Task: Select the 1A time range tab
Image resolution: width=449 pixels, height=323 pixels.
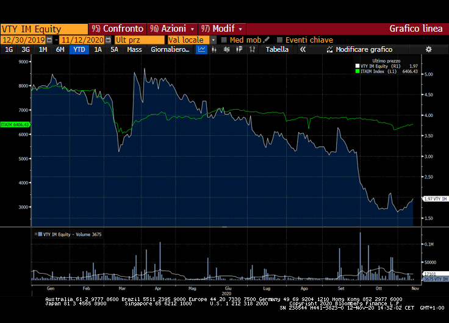Action: [98, 49]
